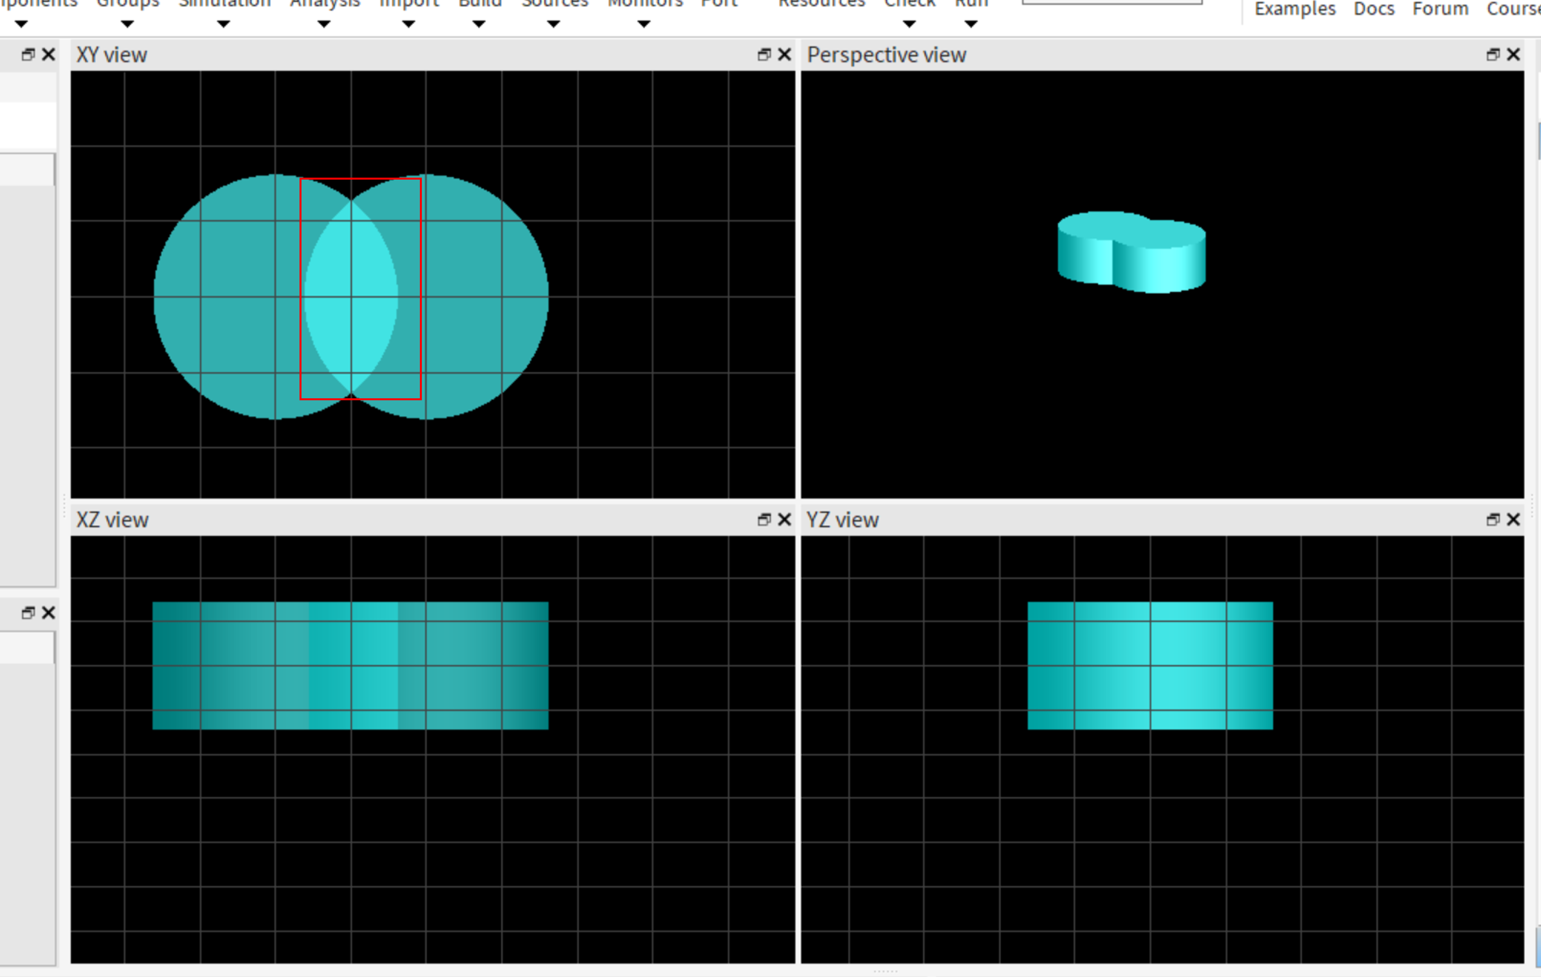Viewport: 1541px width, 977px height.
Task: Float the XY view panel
Action: (x=764, y=54)
